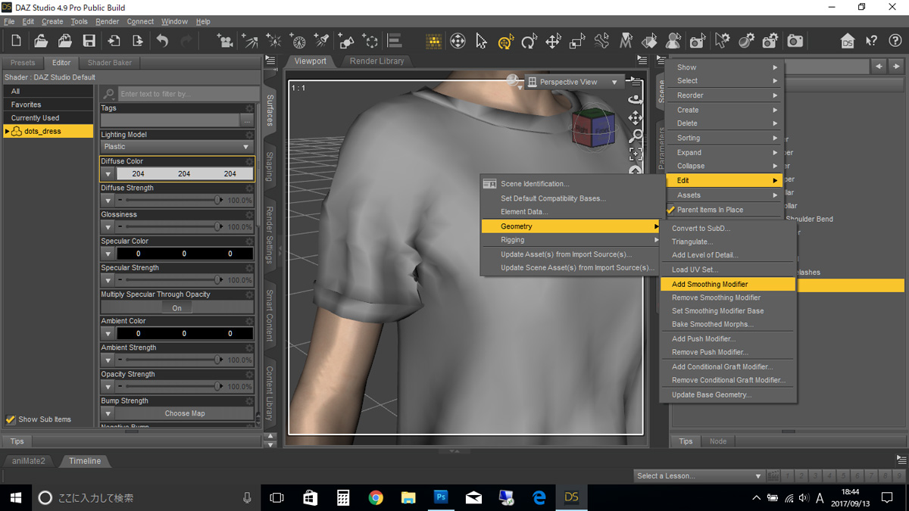Open the Geometry submenu

(571, 226)
